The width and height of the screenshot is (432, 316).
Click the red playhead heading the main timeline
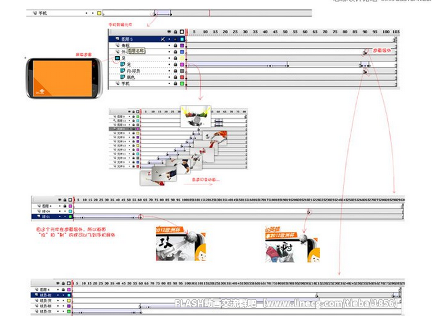pyautogui.click(x=187, y=32)
